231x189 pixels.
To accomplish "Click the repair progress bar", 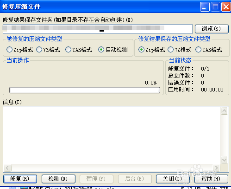I will point(85,90).
